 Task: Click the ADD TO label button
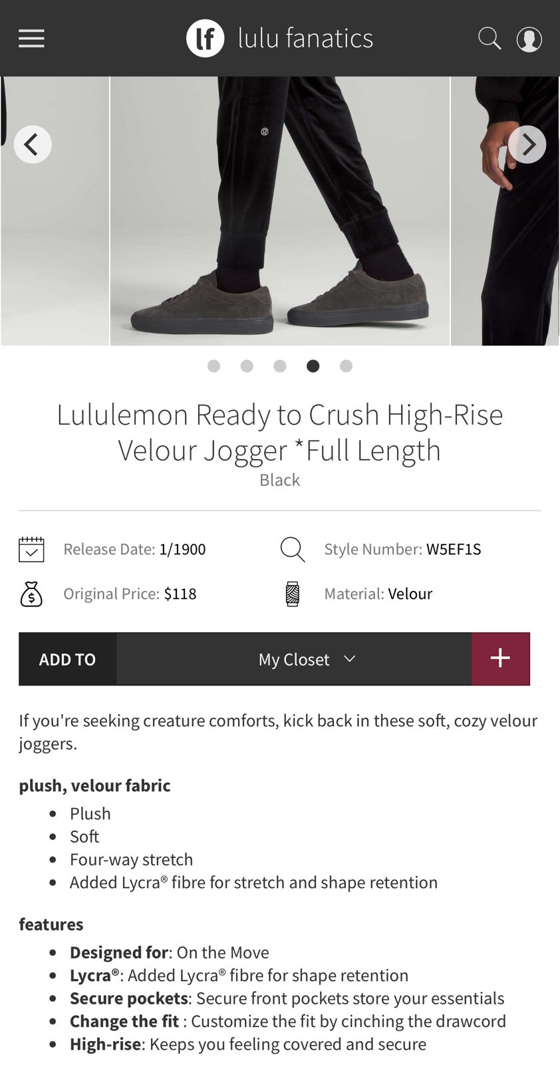click(x=67, y=659)
